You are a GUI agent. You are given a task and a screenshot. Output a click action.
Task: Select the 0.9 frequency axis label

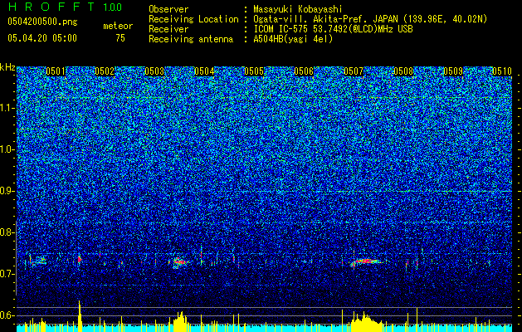[x=7, y=191]
